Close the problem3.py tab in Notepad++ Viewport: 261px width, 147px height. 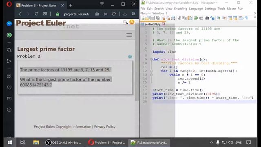tap(163, 24)
